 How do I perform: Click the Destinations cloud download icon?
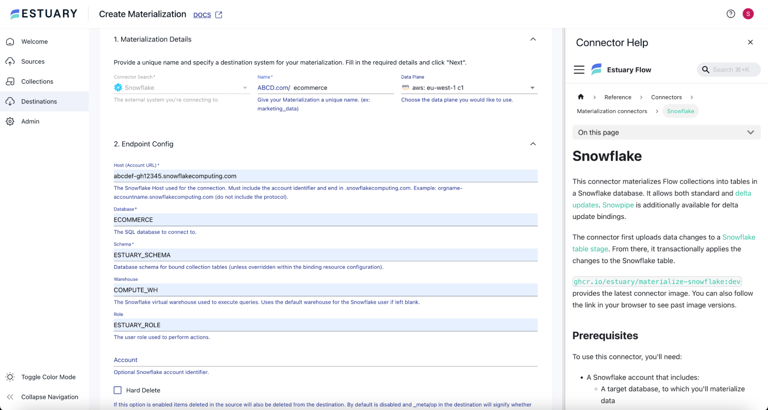[x=10, y=101]
